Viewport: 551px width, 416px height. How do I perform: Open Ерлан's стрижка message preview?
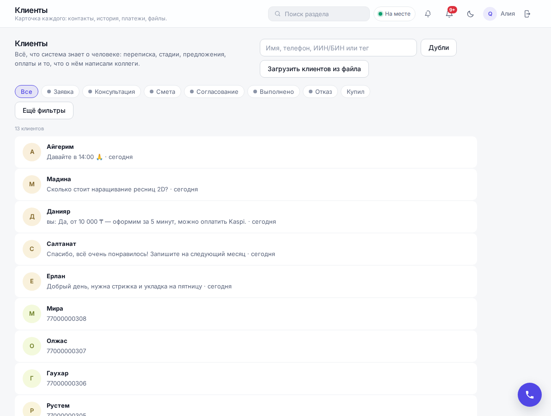tap(139, 287)
